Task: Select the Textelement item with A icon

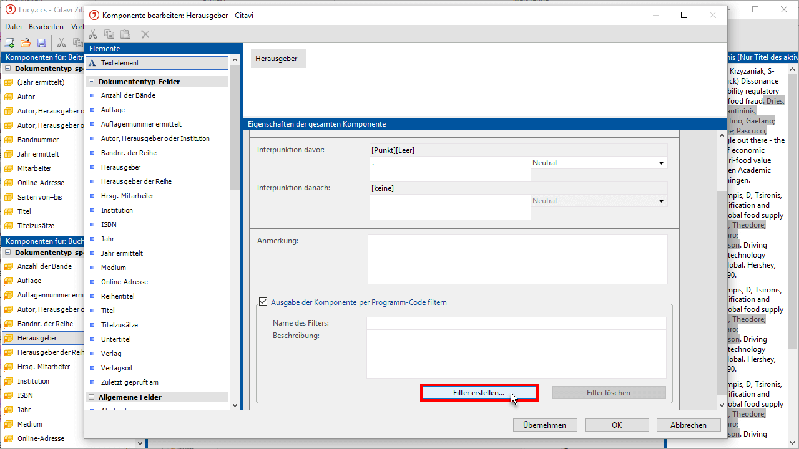Action: [157, 63]
